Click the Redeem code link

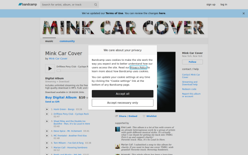pyautogui.click(x=189, y=89)
